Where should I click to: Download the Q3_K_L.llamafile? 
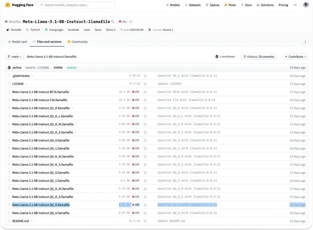(x=145, y=116)
